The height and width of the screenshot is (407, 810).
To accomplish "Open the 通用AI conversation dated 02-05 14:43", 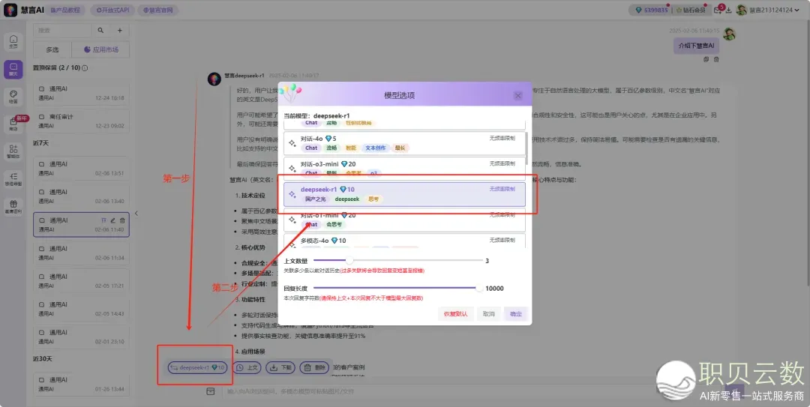I will click(x=81, y=309).
